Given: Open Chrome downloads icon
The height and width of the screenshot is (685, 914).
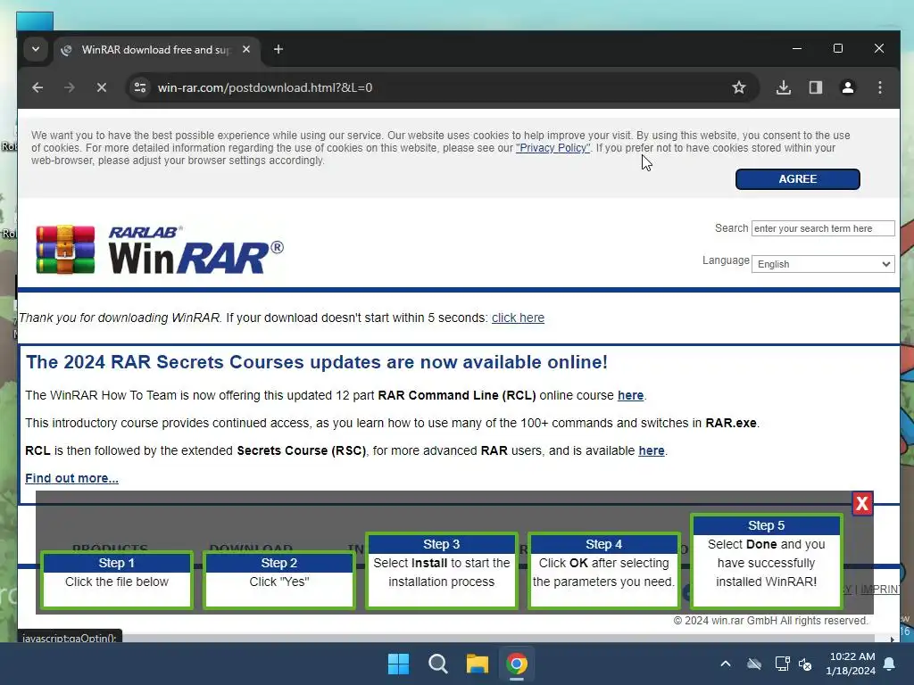Looking at the screenshot, I should click(x=784, y=87).
